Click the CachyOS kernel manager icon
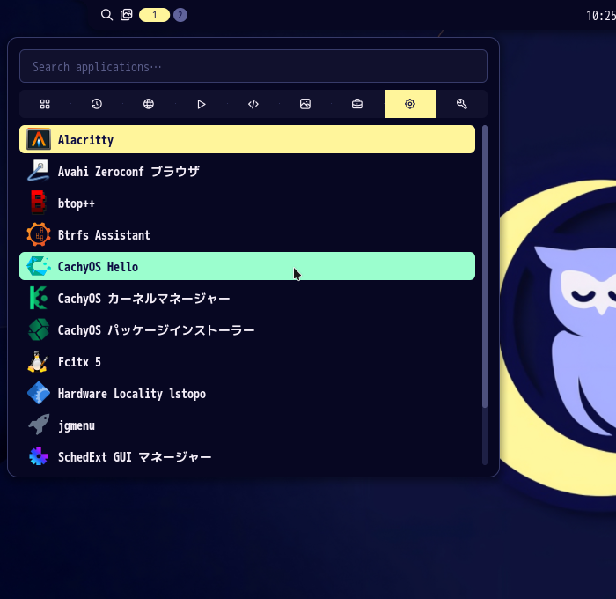Screen dimensions: 616x599 [39, 298]
